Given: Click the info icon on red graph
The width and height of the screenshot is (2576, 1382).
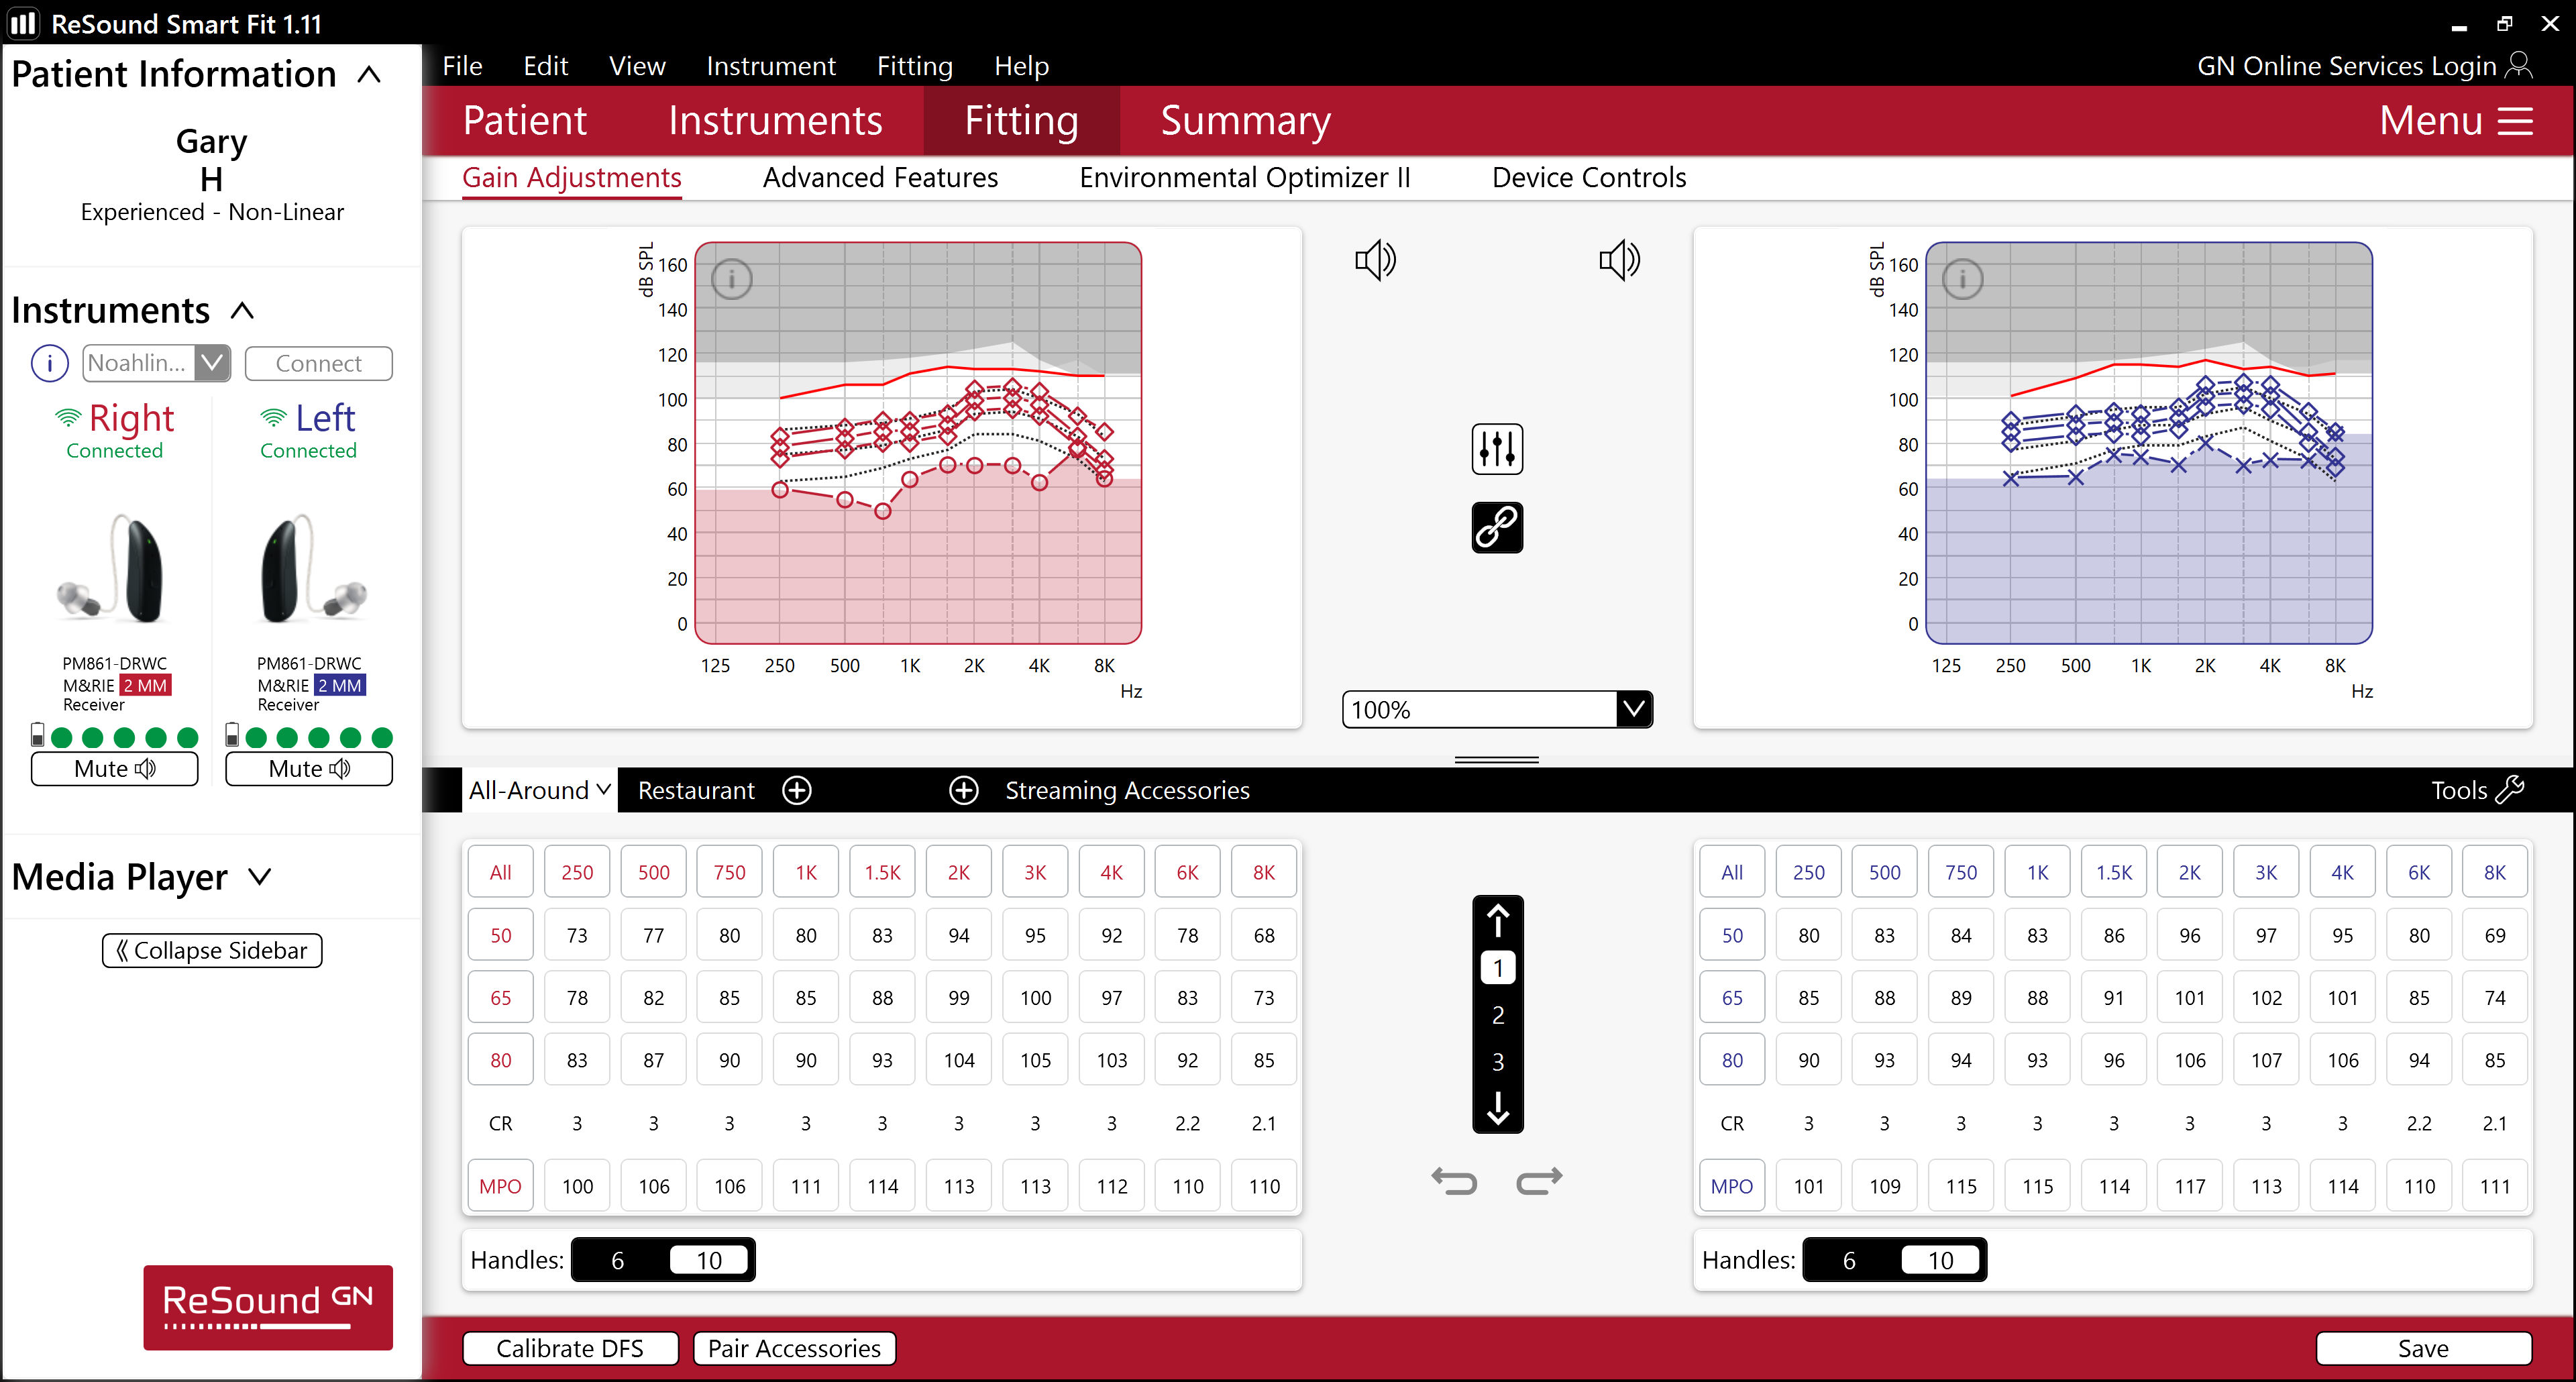Looking at the screenshot, I should (731, 279).
